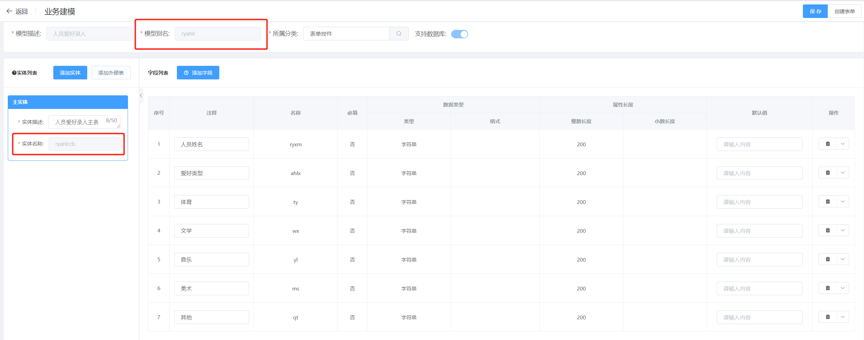Image resolution: width=864 pixels, height=340 pixels.
Task: Click the 保存 button
Action: (x=815, y=12)
